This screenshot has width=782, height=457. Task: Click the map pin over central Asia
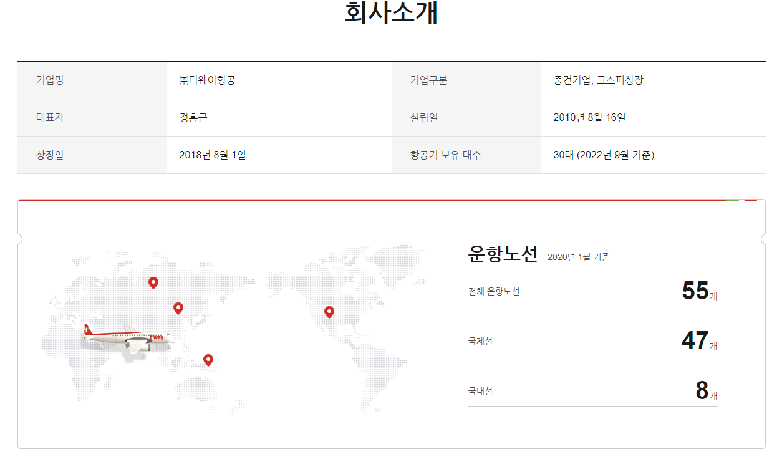coord(178,308)
